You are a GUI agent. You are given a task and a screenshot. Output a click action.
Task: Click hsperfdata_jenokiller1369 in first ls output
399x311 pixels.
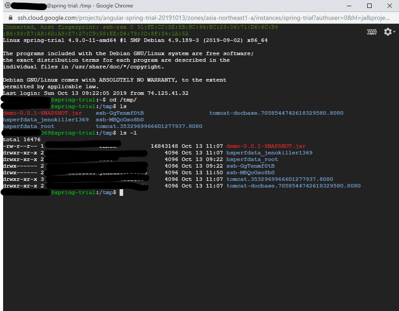pos(46,120)
